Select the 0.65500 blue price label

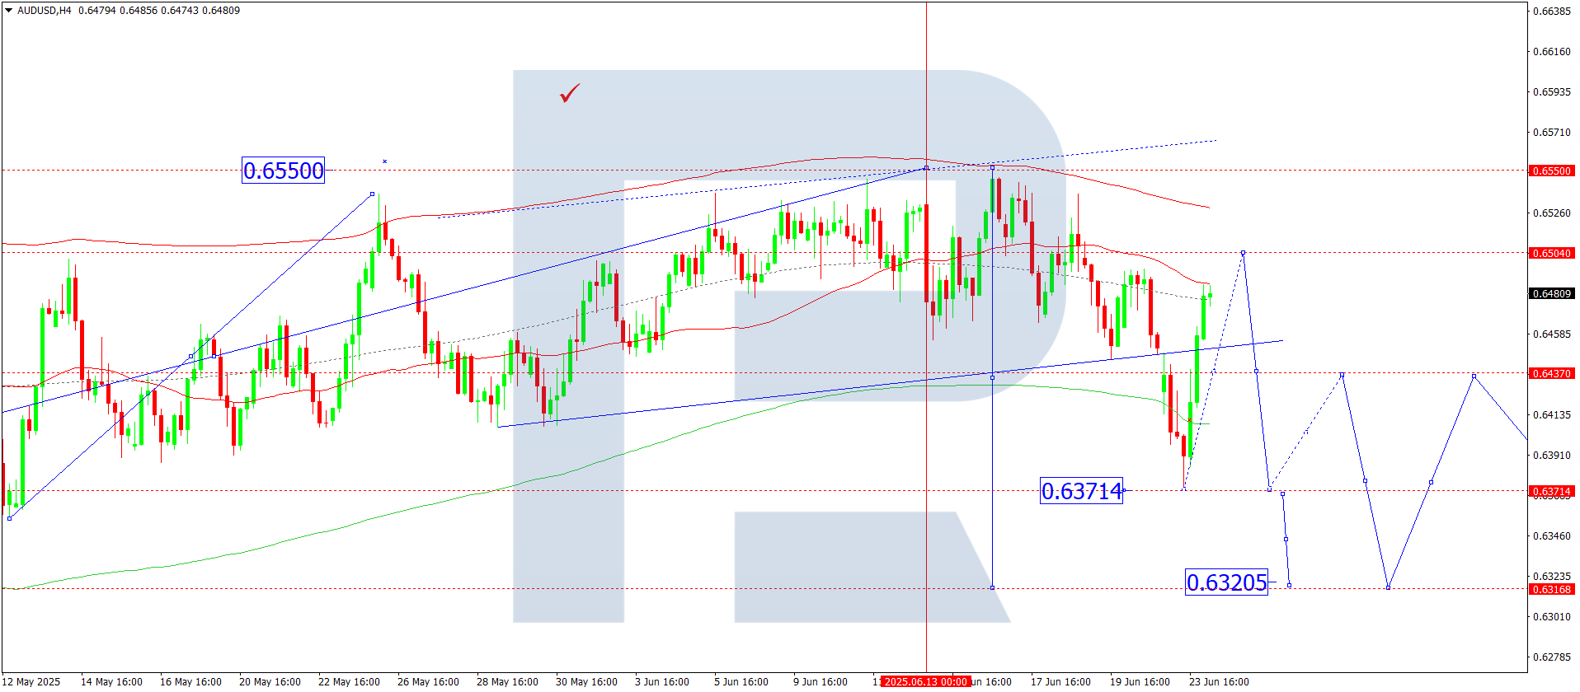pyautogui.click(x=283, y=171)
